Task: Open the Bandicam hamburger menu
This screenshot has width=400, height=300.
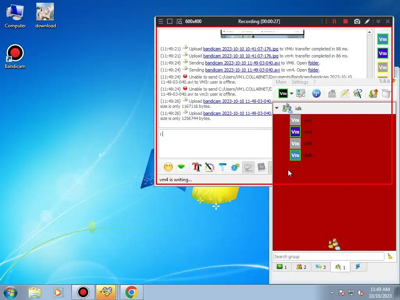Action: click(x=161, y=21)
